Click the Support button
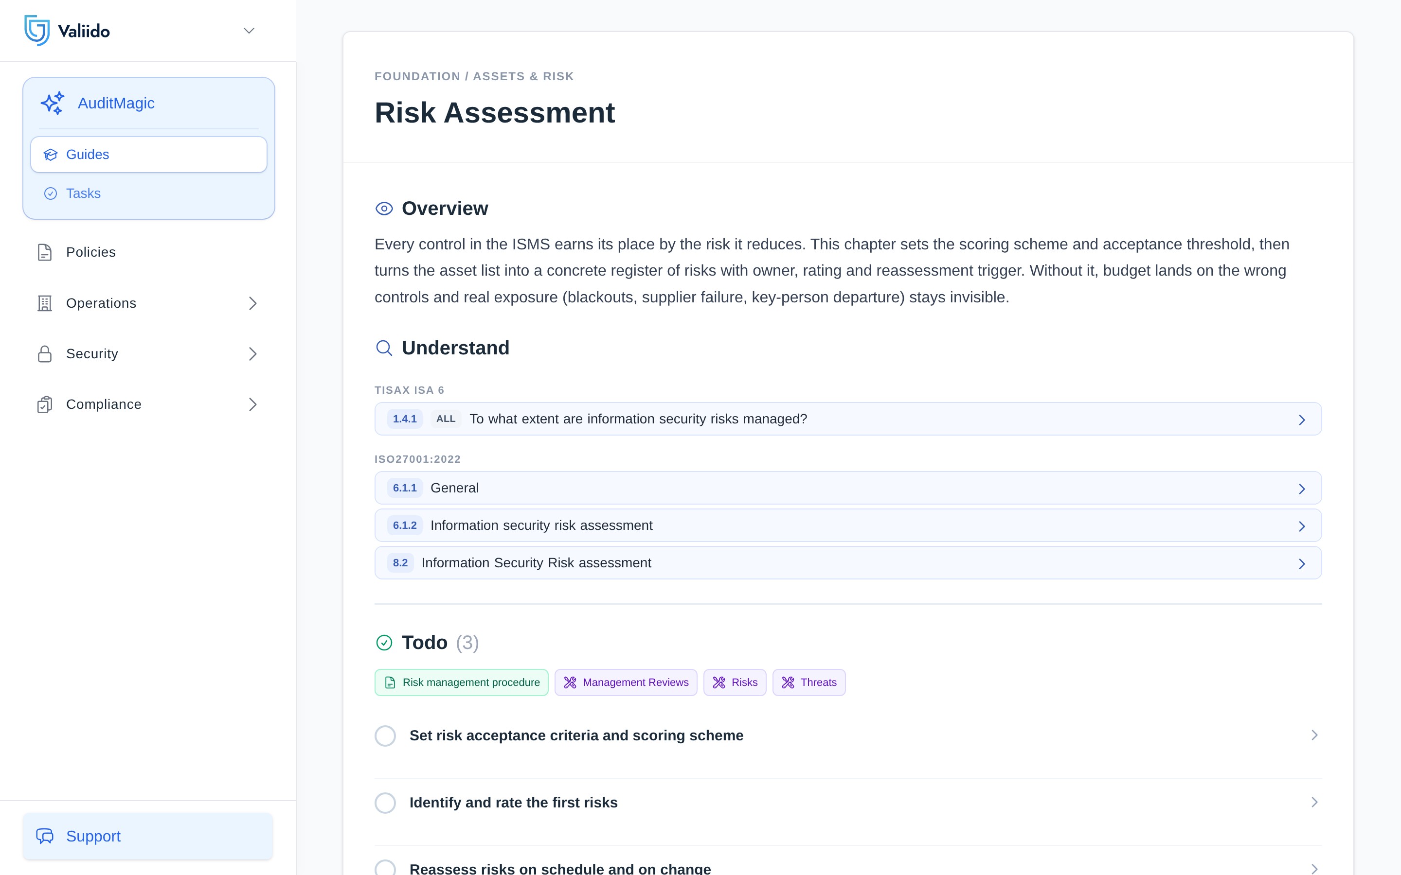Screen dimensions: 1401x875 (147, 836)
